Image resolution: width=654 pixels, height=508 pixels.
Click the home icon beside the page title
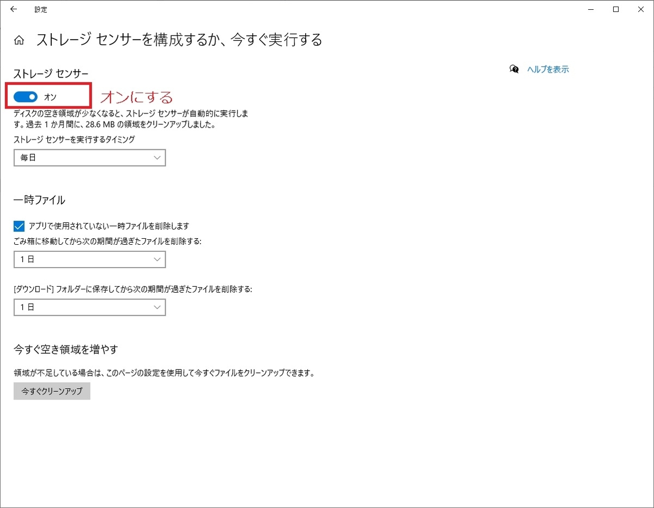click(x=19, y=40)
